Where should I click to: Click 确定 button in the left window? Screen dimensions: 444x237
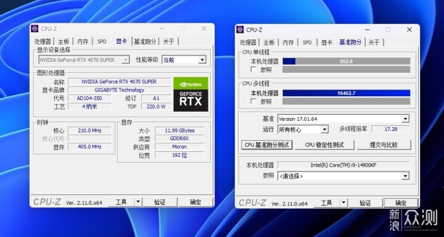click(x=195, y=202)
